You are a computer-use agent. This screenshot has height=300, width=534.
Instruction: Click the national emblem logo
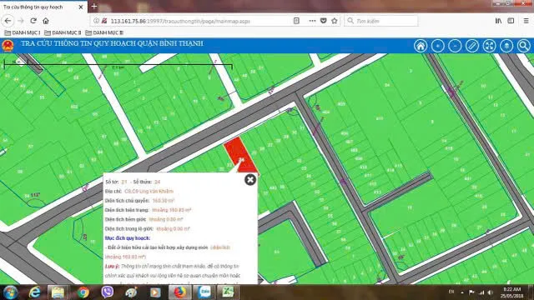tap(8, 46)
